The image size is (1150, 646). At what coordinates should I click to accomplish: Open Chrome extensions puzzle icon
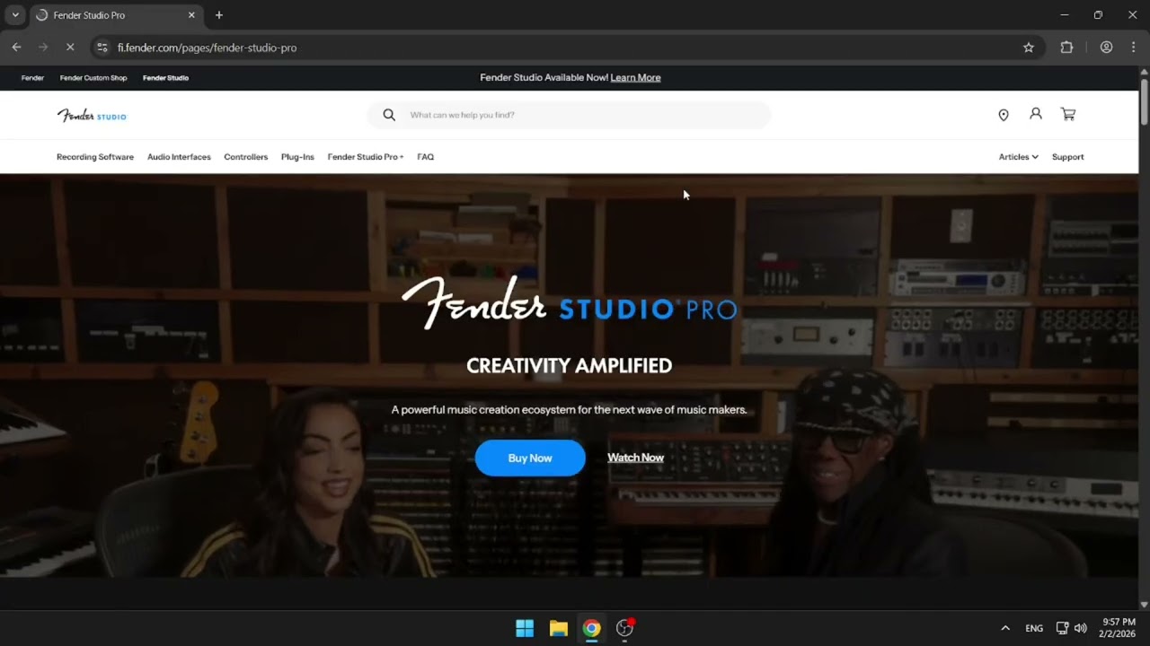(1066, 48)
